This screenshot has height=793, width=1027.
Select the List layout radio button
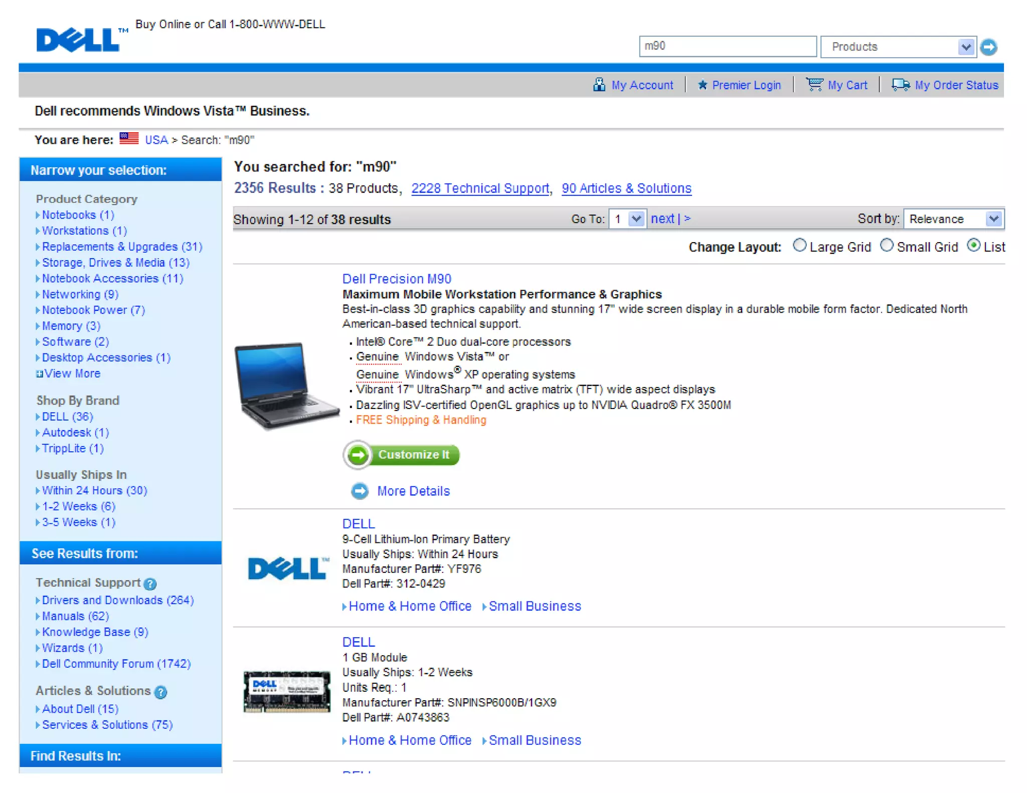click(x=973, y=246)
